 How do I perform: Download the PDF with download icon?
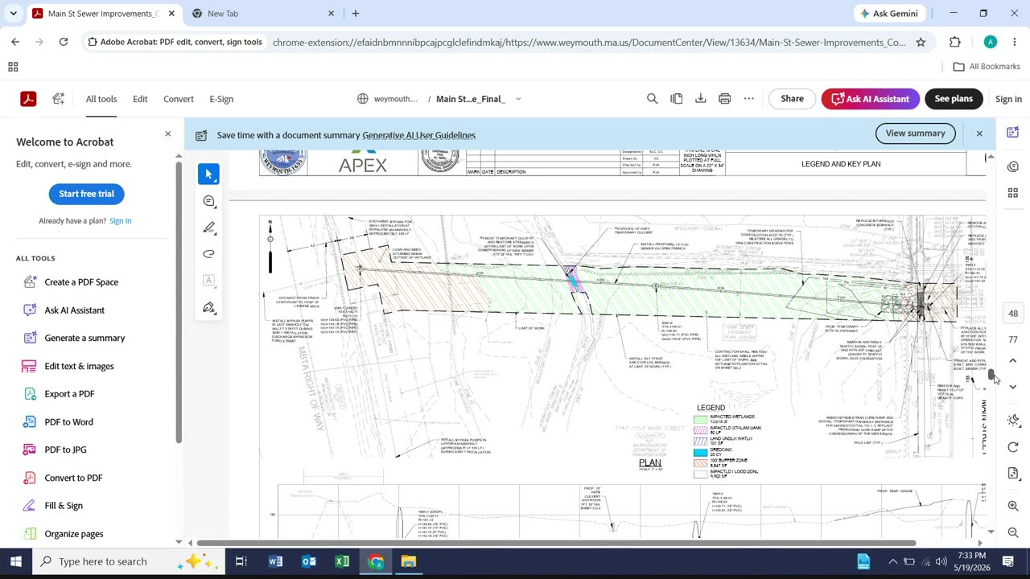700,99
